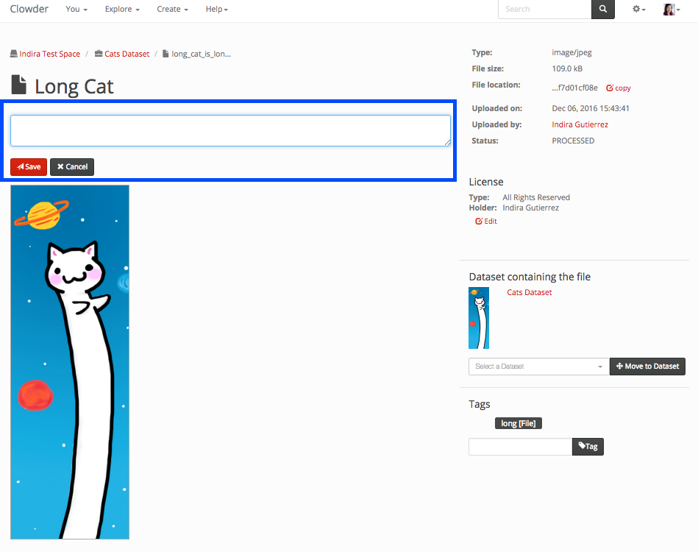Click the search magnifier button
Image resolution: width=698 pixels, height=552 pixels.
tap(602, 9)
